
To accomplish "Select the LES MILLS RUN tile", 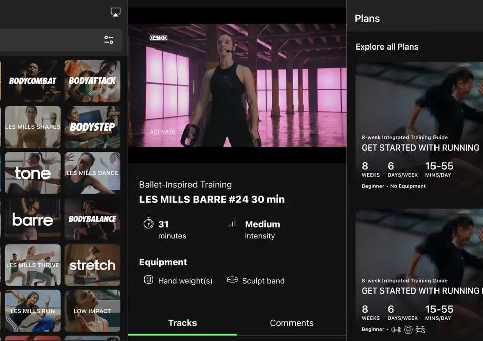I will point(32,311).
